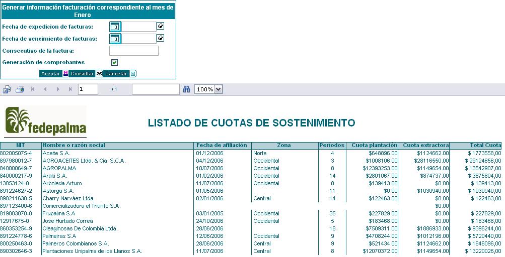Focus Consecutivo de la factura field
This screenshot has width=505, height=257.
[x=134, y=50]
